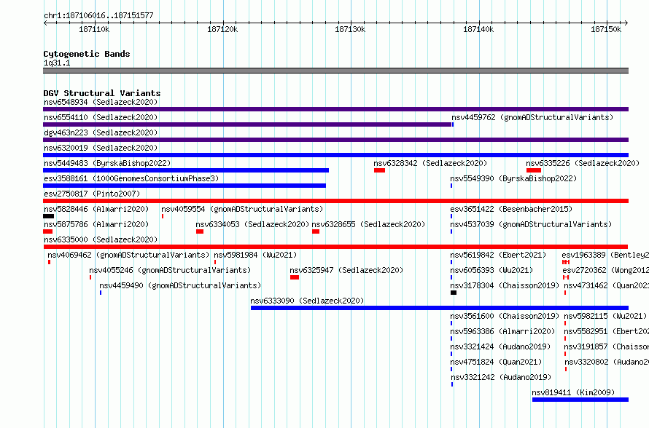Viewport: 649px width, 428px height.
Task: Open the nsv4059554 gnomAD variant label
Action: pyautogui.click(x=242, y=209)
